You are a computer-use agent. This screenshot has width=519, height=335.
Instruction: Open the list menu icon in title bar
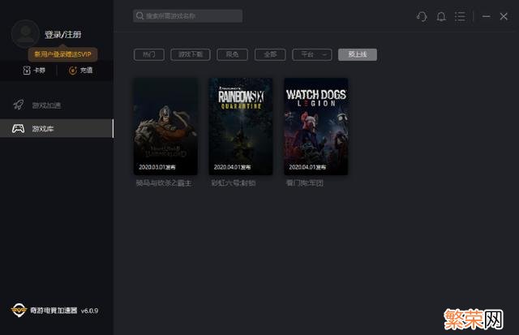461,16
